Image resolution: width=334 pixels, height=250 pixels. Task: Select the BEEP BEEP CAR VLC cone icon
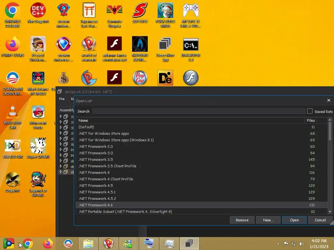(x=12, y=117)
